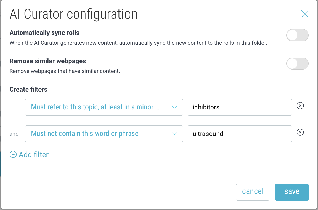This screenshot has width=318, height=210.
Task: Remove the "inhibitors" filter row
Action: tap(300, 106)
